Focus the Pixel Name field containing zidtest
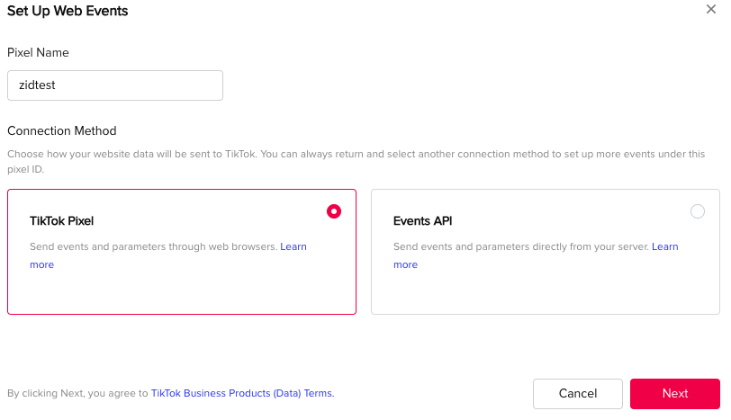The width and height of the screenshot is (731, 420). [115, 85]
